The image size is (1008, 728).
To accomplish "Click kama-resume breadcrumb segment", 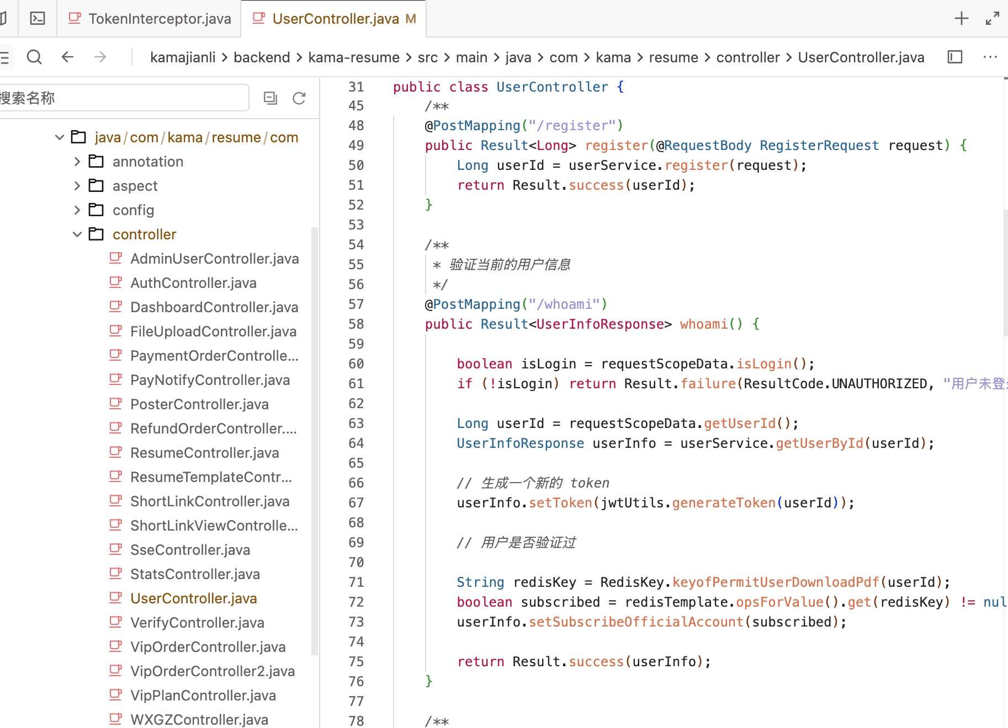I will tap(354, 57).
